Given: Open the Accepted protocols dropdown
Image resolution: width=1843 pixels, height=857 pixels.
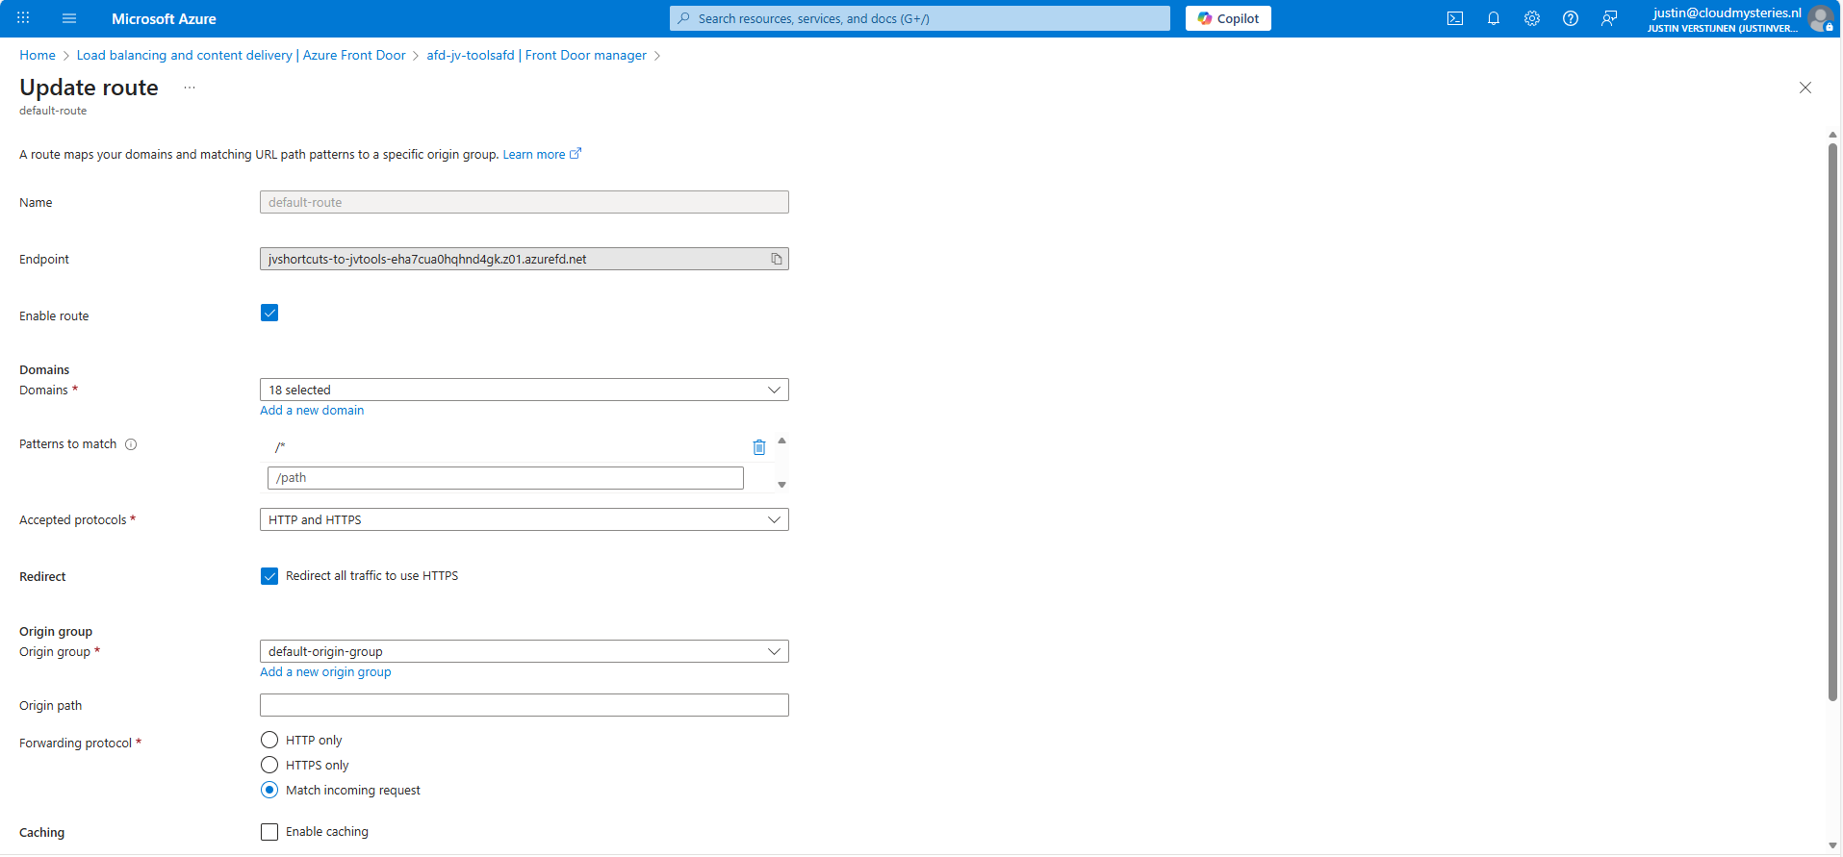Looking at the screenshot, I should pyautogui.click(x=524, y=519).
